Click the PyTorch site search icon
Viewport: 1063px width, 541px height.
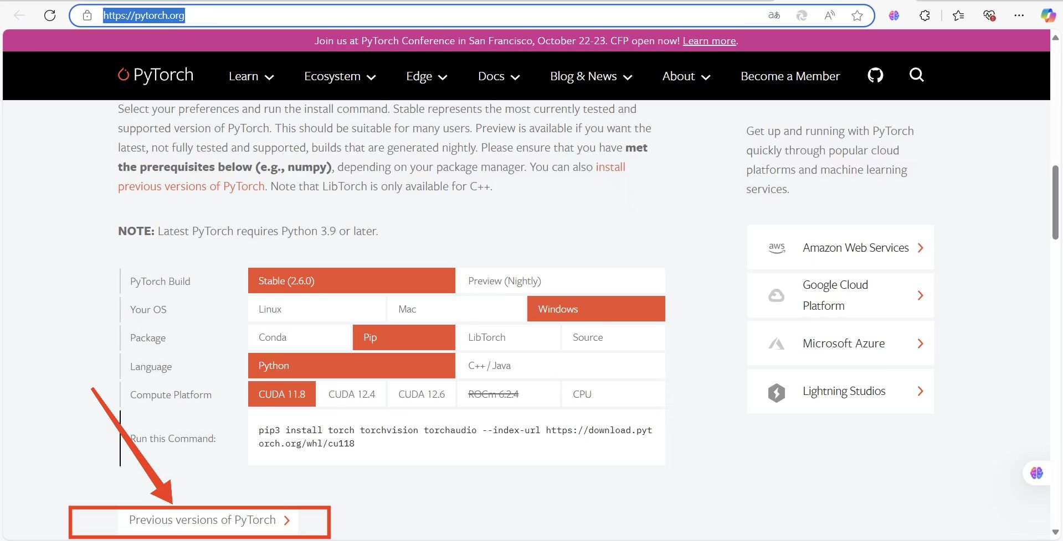[917, 75]
